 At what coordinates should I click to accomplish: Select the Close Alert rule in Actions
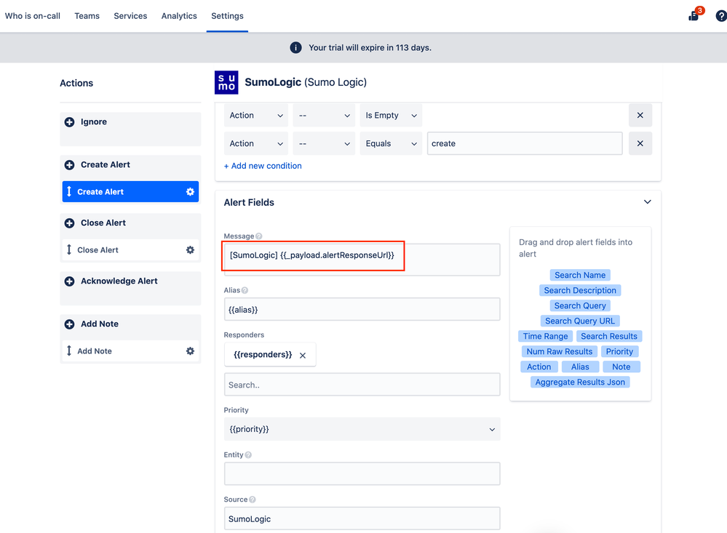pos(130,250)
